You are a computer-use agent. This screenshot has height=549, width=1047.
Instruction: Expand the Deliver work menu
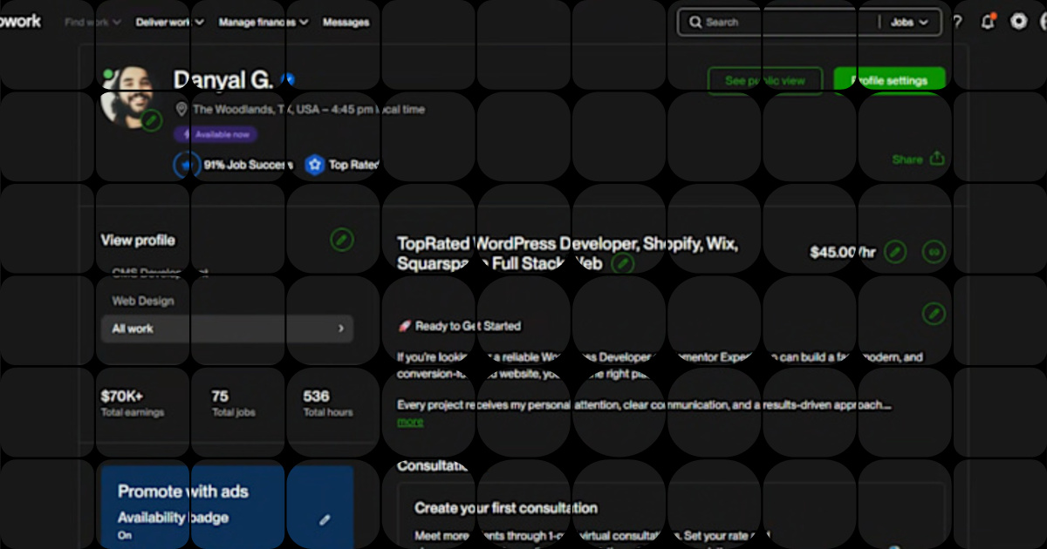[169, 23]
